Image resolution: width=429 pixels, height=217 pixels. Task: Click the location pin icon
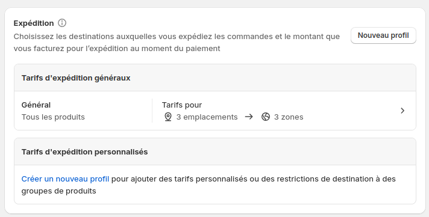point(168,117)
